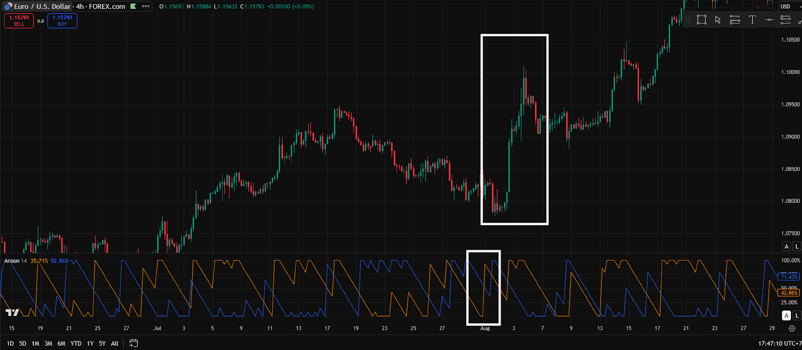
Task: Click the Jul label on time axis
Action: tap(157, 328)
